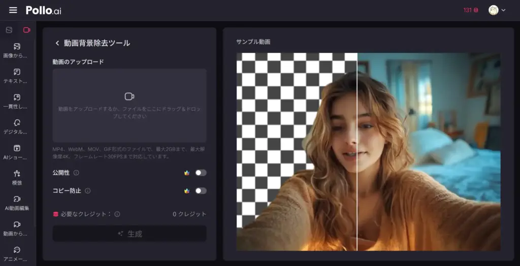Viewport: 520px width, 266px height.
Task: Click premium crown beside 公開性
Action: pos(187,173)
